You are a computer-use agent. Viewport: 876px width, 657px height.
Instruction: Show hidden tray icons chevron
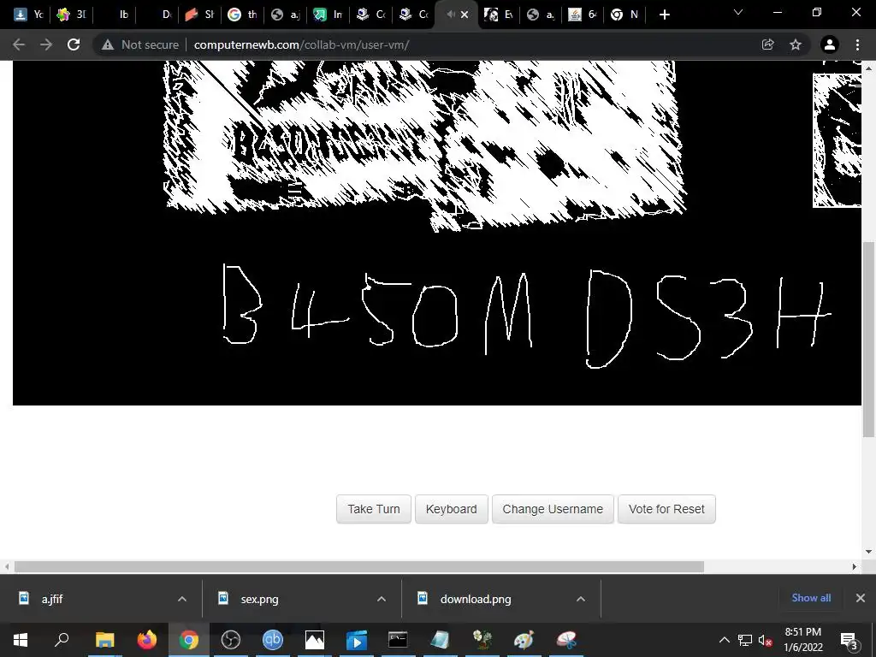(x=724, y=640)
